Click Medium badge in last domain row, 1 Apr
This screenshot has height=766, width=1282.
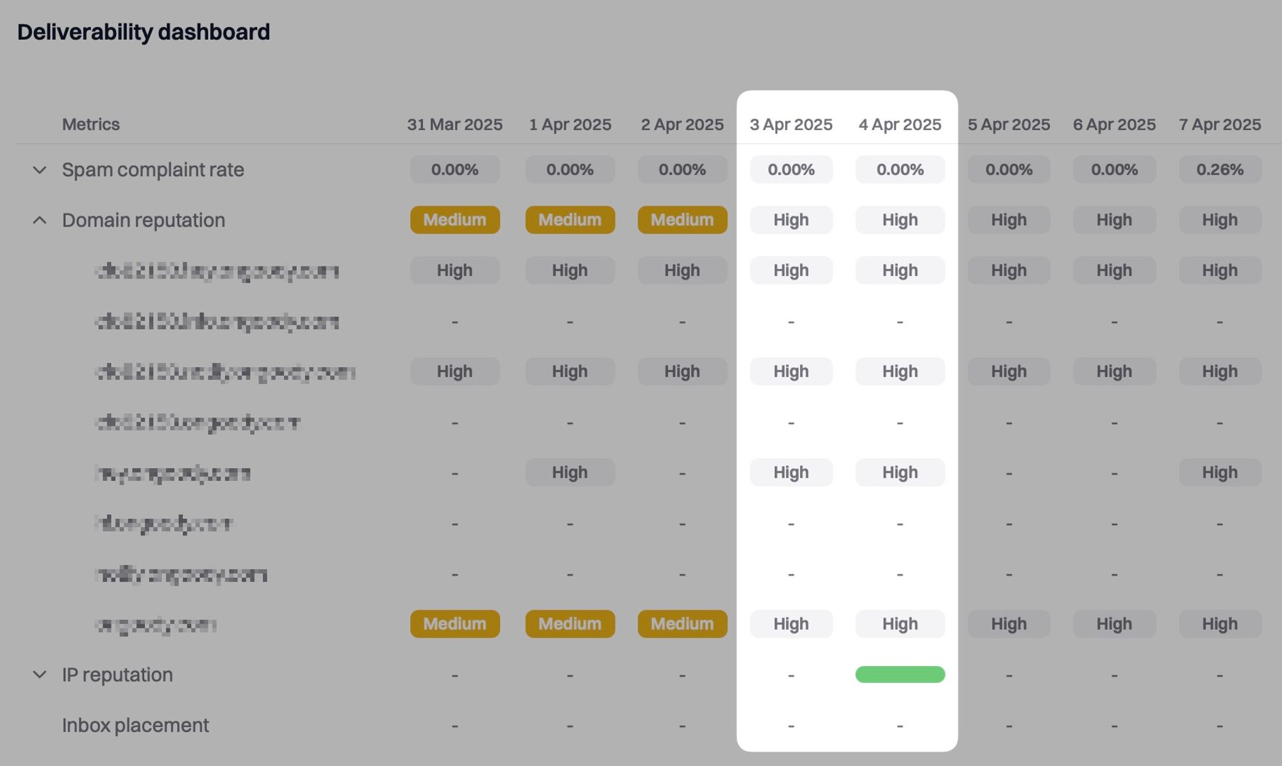click(x=569, y=624)
